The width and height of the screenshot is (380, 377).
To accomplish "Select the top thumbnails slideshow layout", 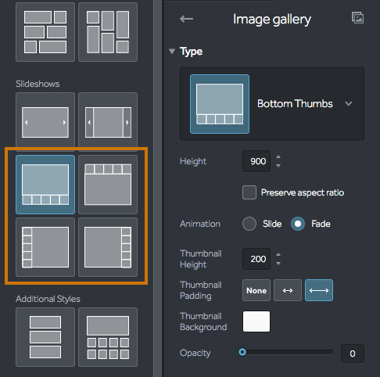I will coord(108,185).
